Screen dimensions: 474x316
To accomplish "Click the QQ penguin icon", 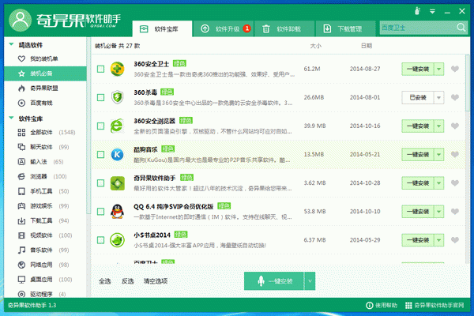I will point(117,212).
